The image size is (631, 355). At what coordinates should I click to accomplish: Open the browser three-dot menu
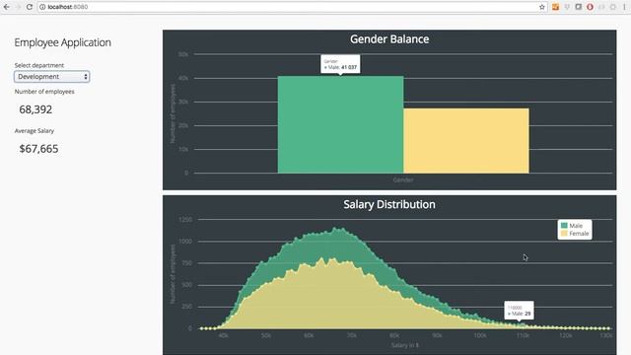coord(624,7)
